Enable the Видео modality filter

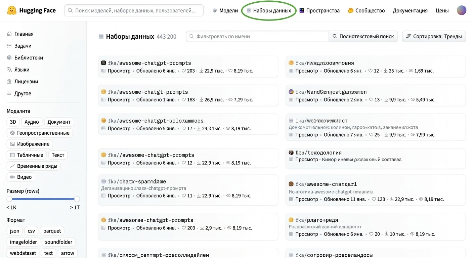coord(21,177)
